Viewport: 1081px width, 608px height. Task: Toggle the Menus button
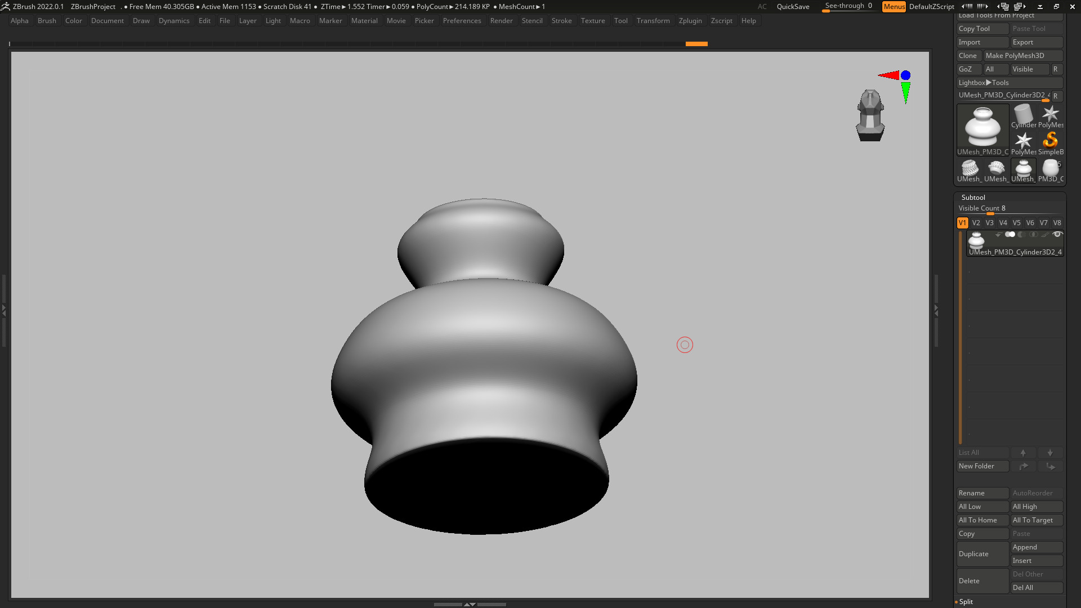[x=894, y=7]
